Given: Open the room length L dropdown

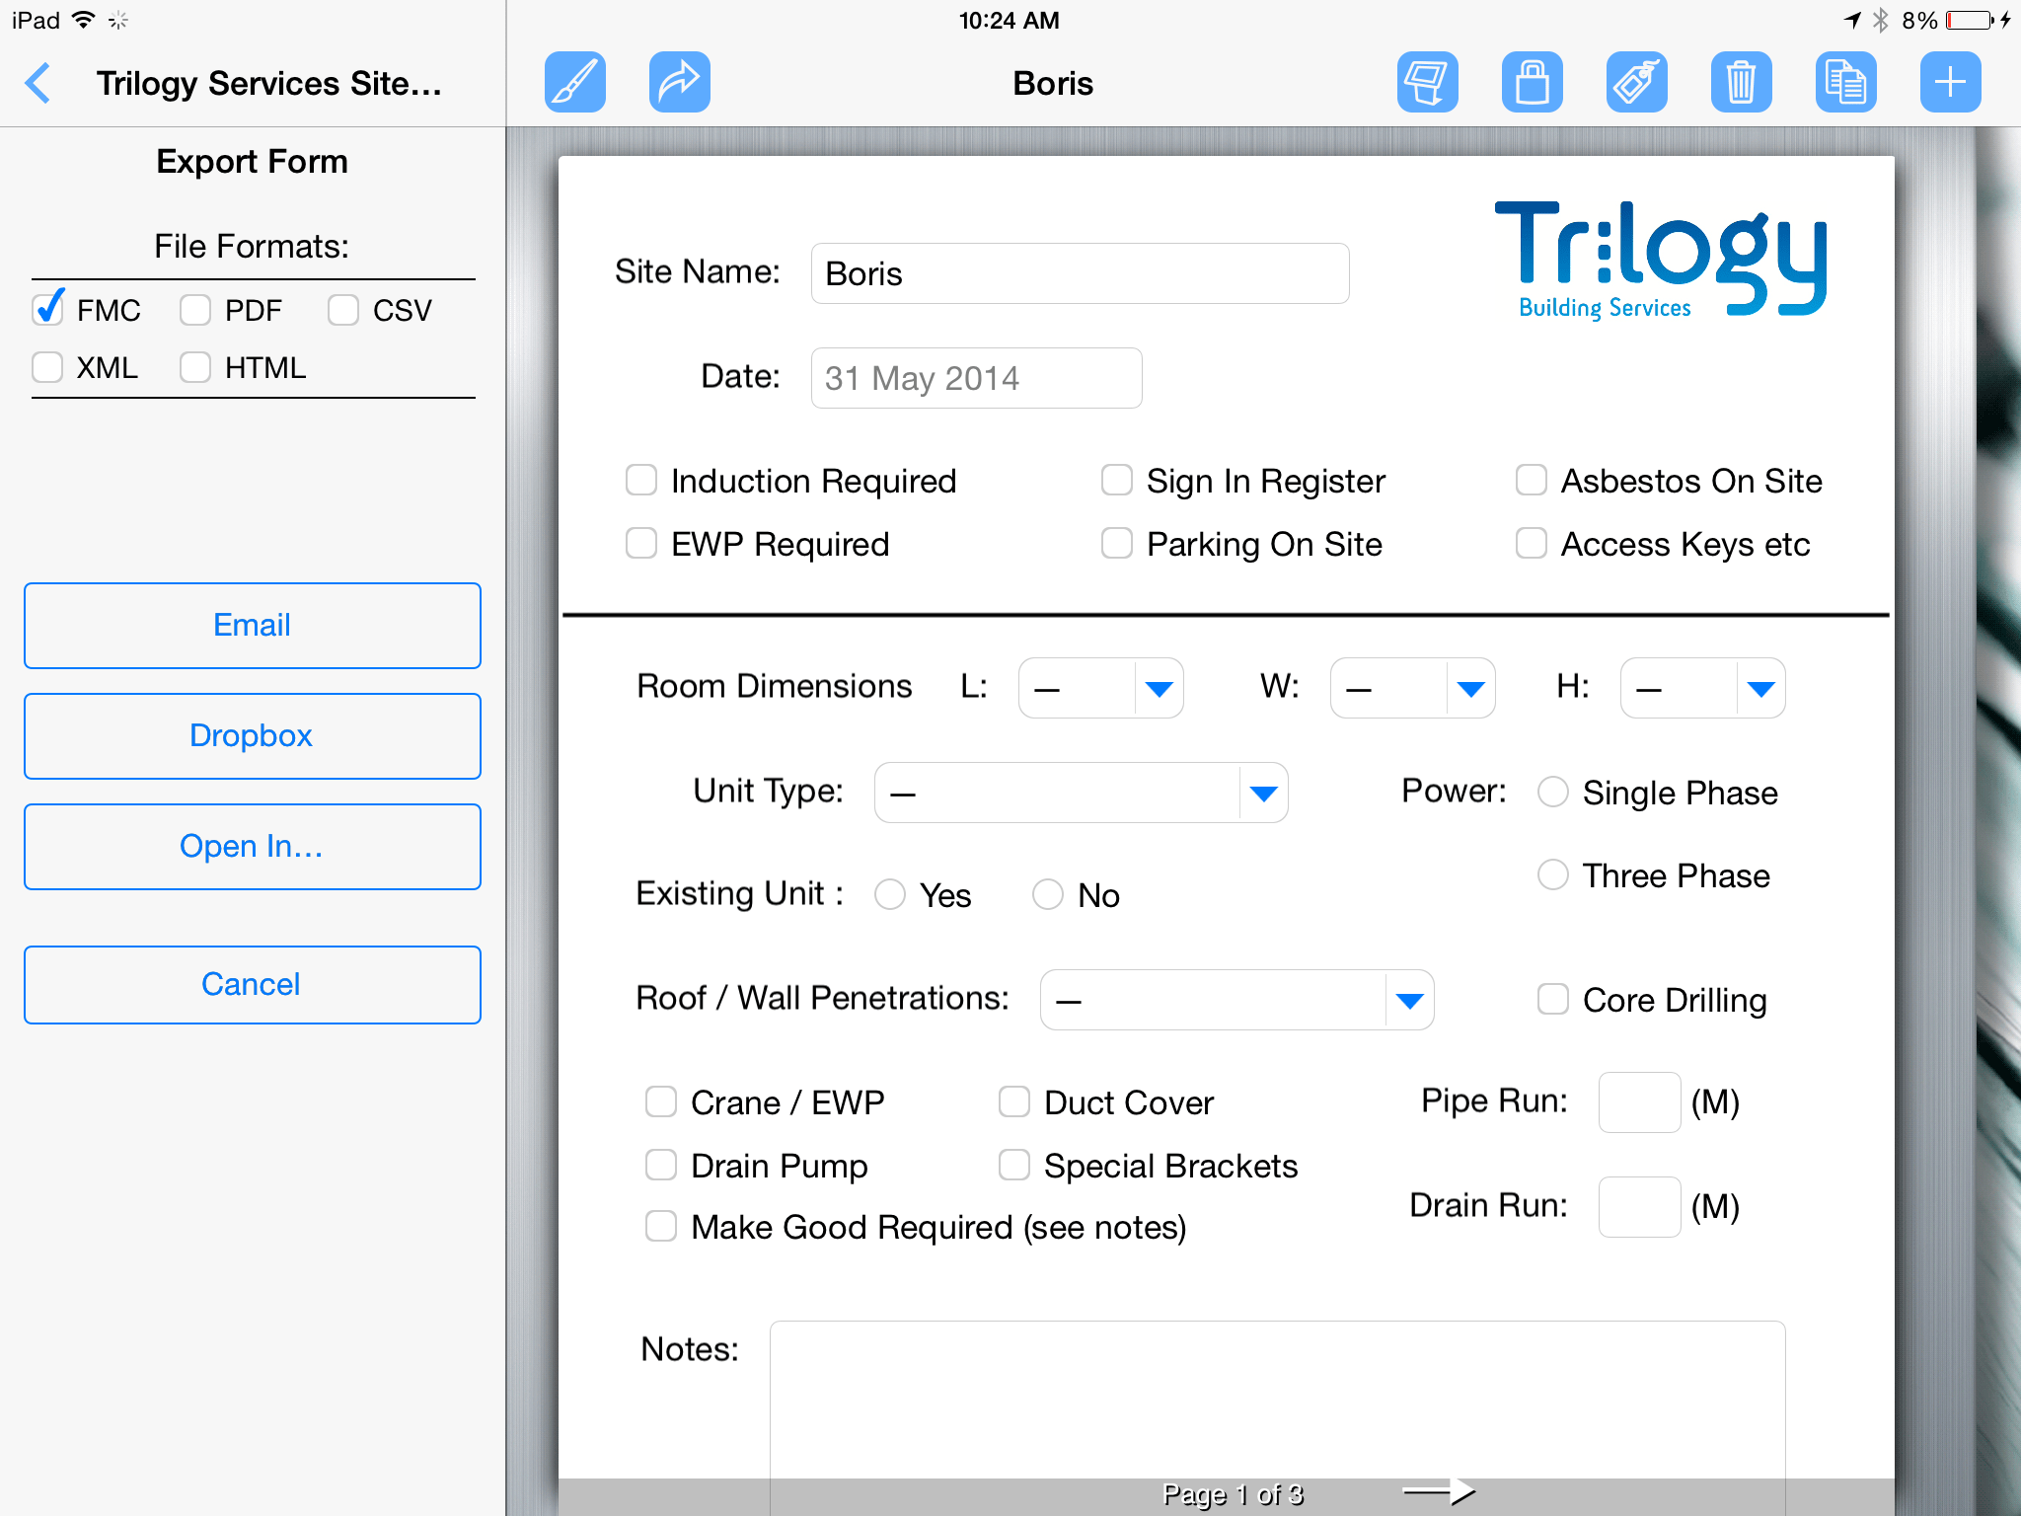Looking at the screenshot, I should pos(1159,688).
